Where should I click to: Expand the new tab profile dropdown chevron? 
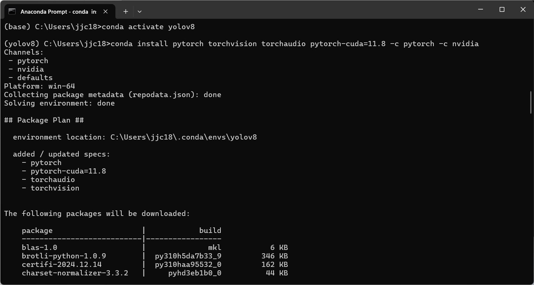[139, 11]
